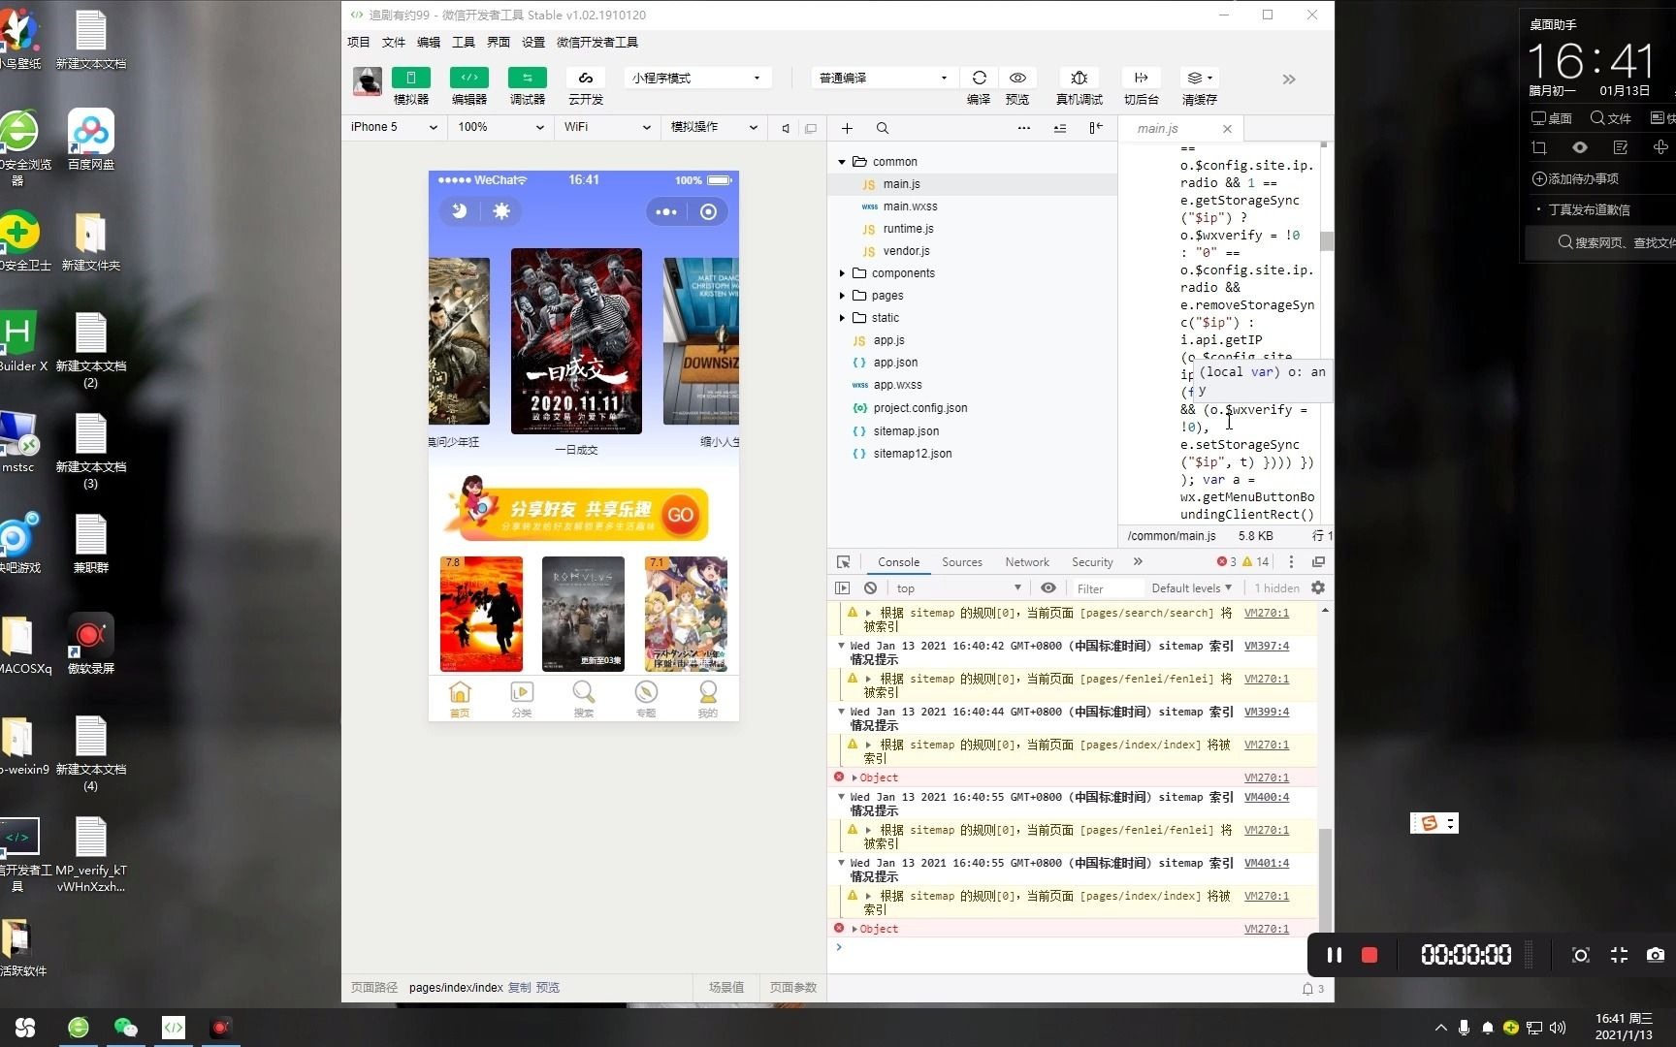Expand the toolbar overflow chevron
Screen dimensions: 1676x1047
coord(1289,79)
